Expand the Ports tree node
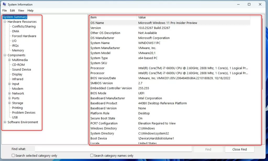 [x=10, y=98]
